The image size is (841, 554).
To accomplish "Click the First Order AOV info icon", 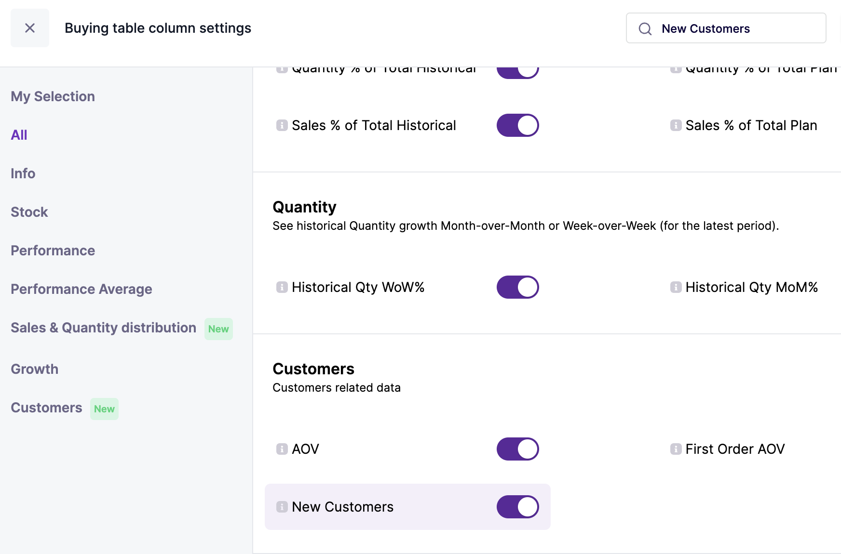I will [x=676, y=449].
